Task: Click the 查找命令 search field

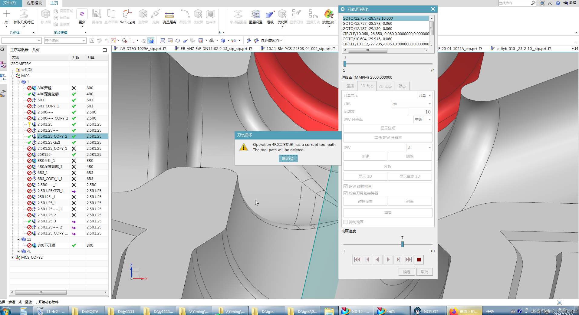Action: point(515,3)
